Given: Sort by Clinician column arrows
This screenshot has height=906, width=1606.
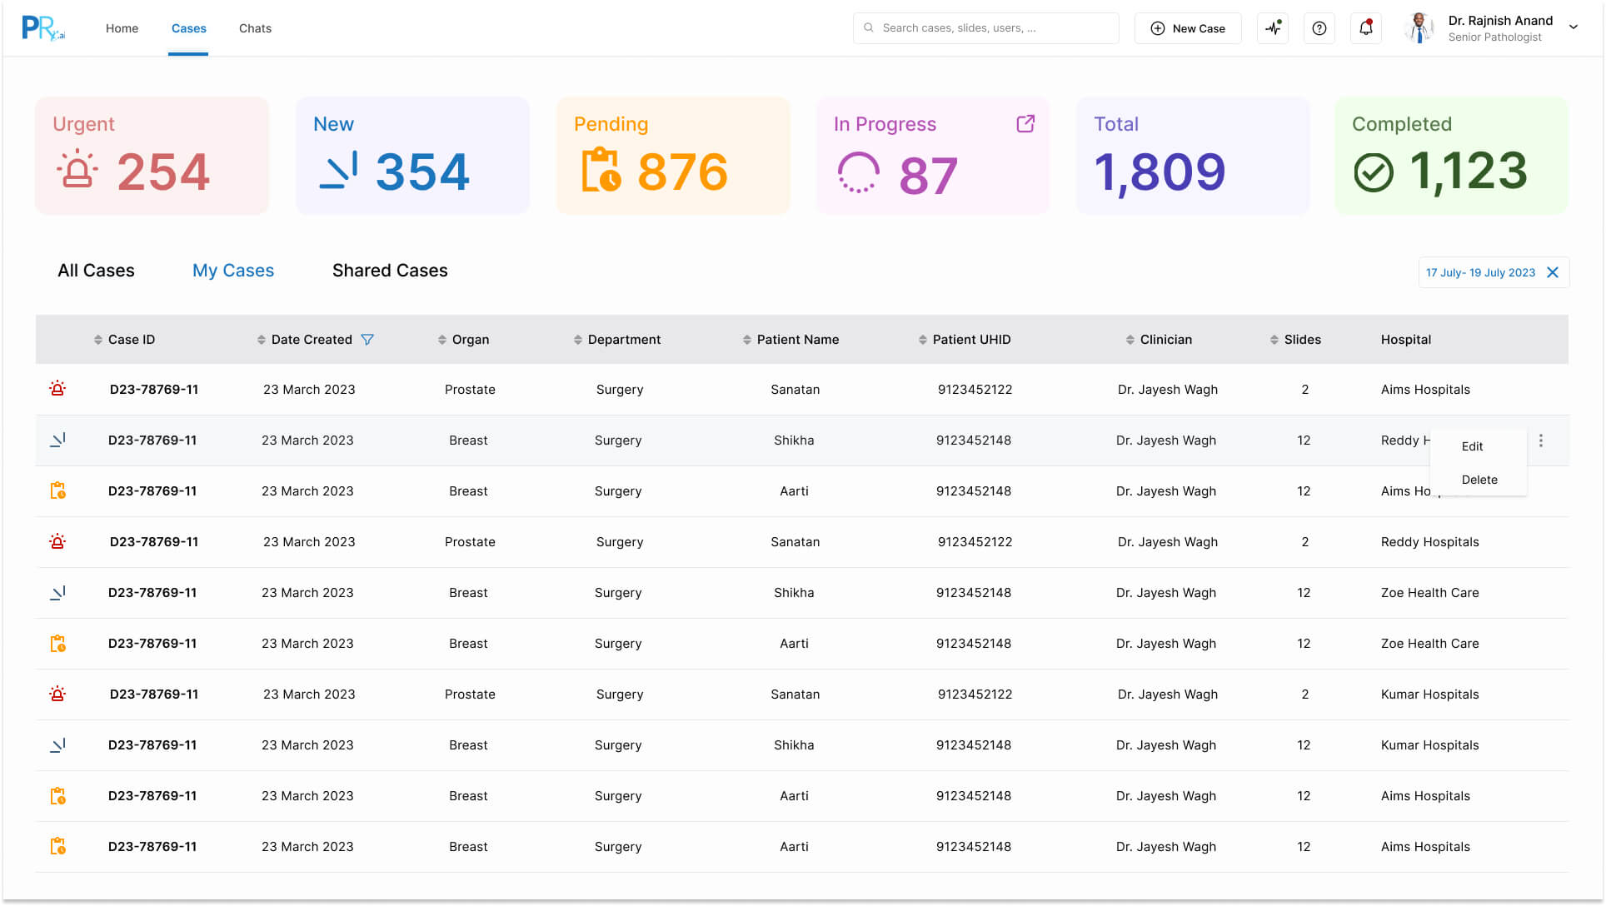Looking at the screenshot, I should tap(1130, 340).
